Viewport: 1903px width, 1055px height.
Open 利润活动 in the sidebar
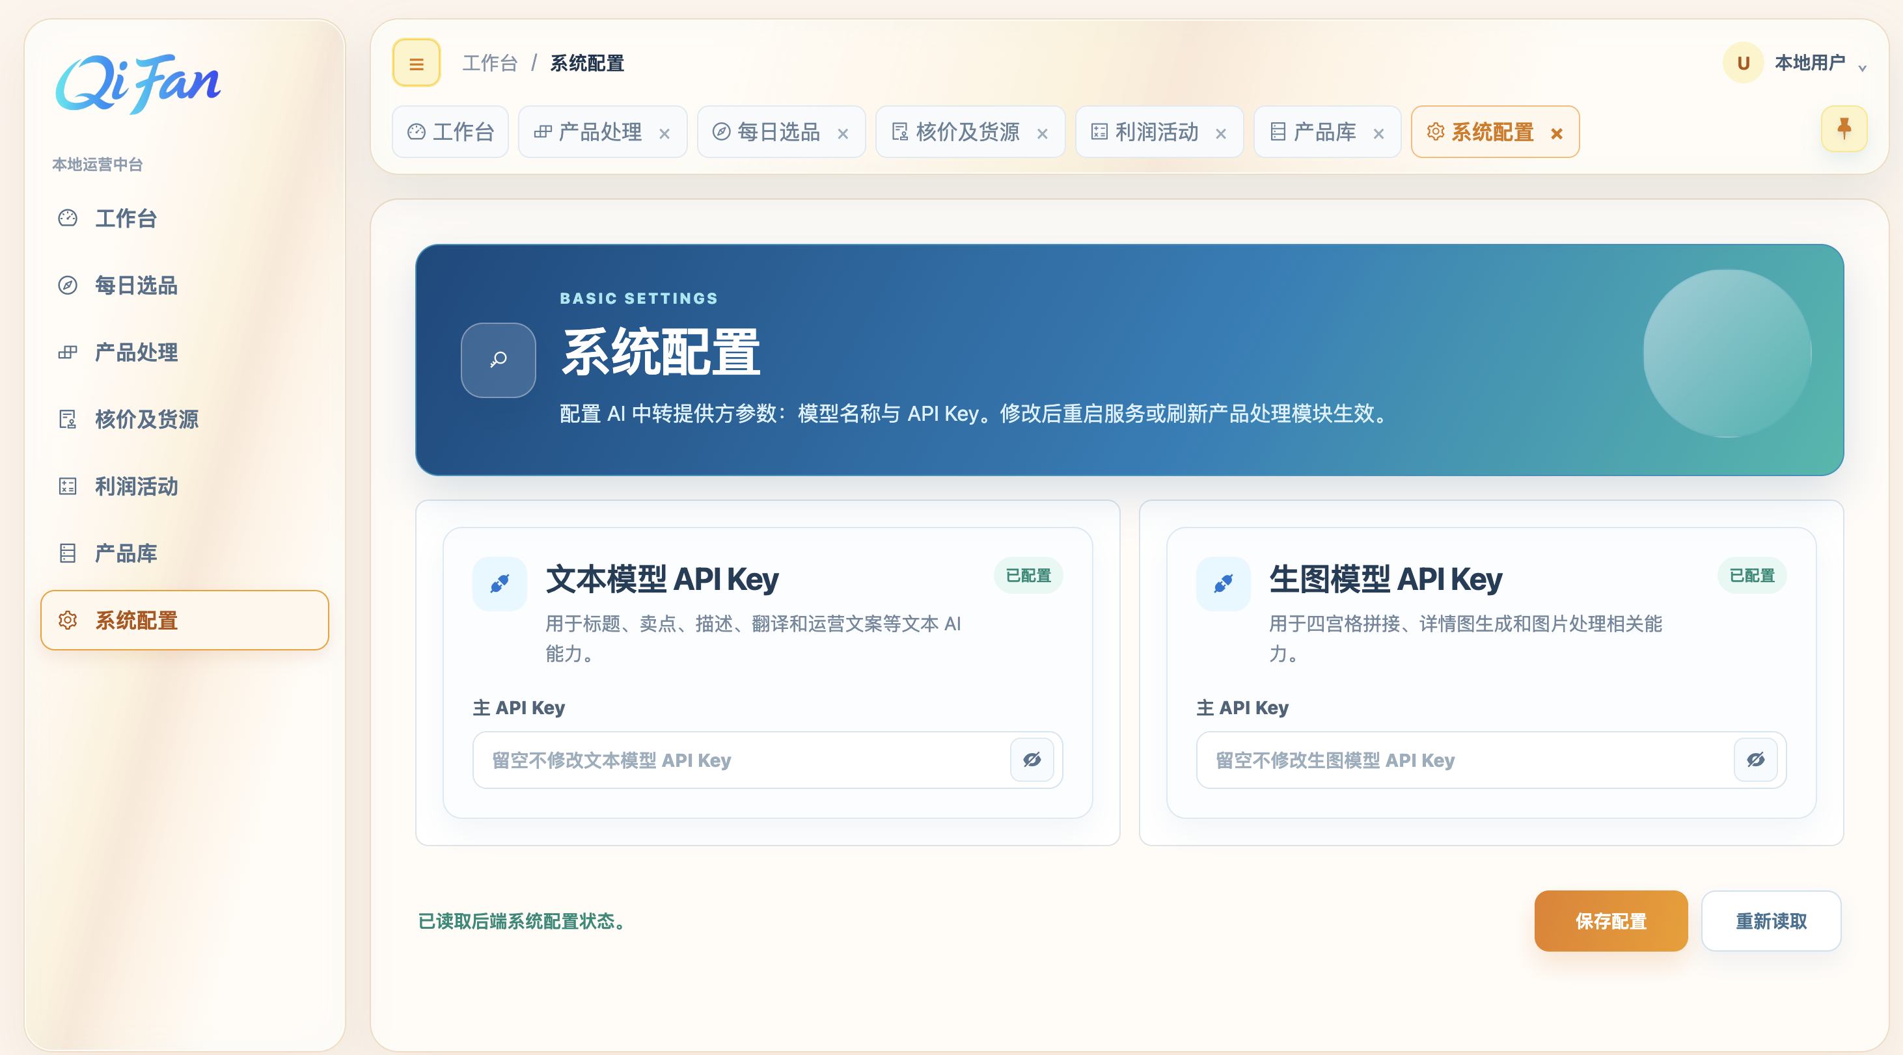[x=184, y=487]
